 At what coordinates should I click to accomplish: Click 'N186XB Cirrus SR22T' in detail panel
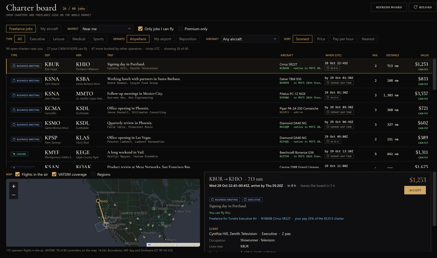(x=276, y=219)
